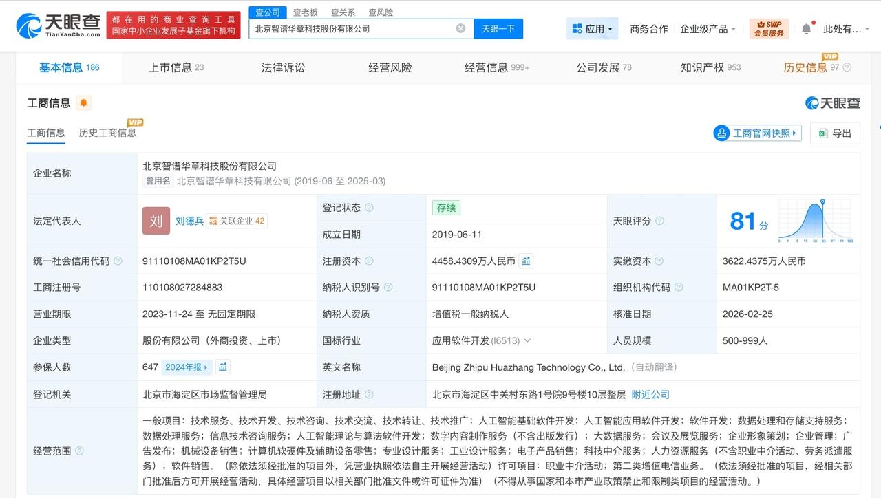The image size is (881, 498).
Task: Click inside the company name search field
Action: (344, 28)
